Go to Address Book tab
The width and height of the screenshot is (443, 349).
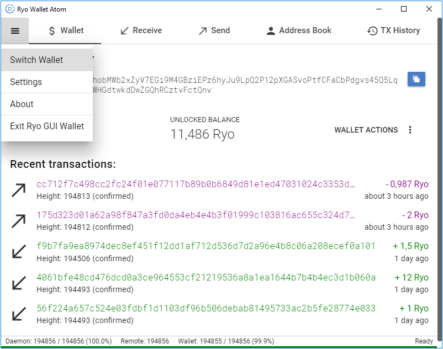[x=299, y=30]
